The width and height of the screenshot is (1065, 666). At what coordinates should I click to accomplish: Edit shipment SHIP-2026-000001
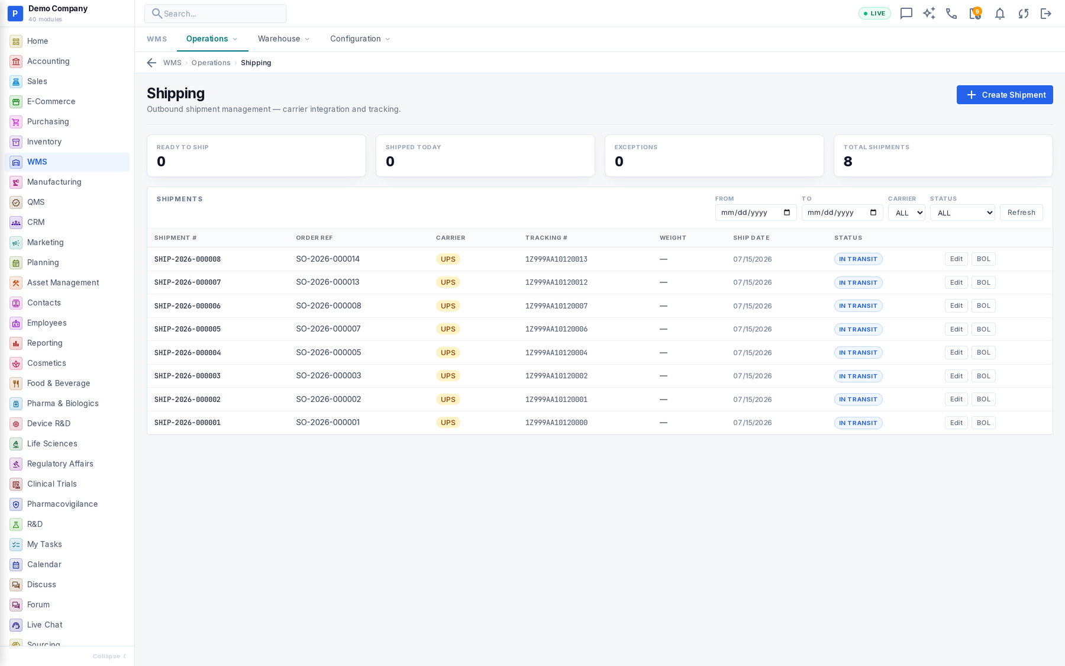[x=956, y=423]
